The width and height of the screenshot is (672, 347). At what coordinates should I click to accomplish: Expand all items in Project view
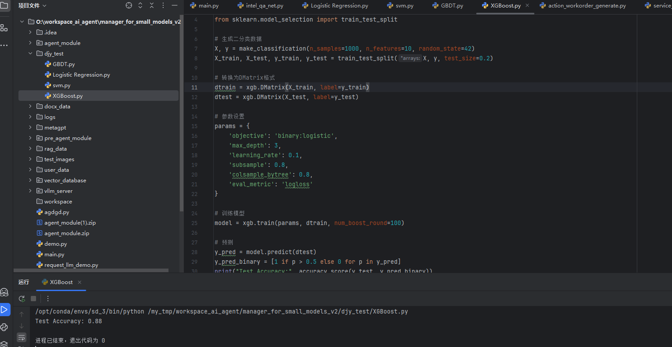tap(141, 5)
